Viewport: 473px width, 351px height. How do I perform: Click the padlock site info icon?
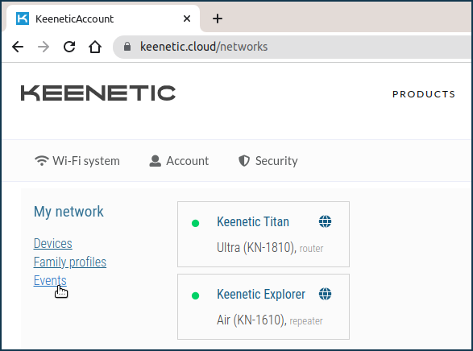click(x=127, y=47)
